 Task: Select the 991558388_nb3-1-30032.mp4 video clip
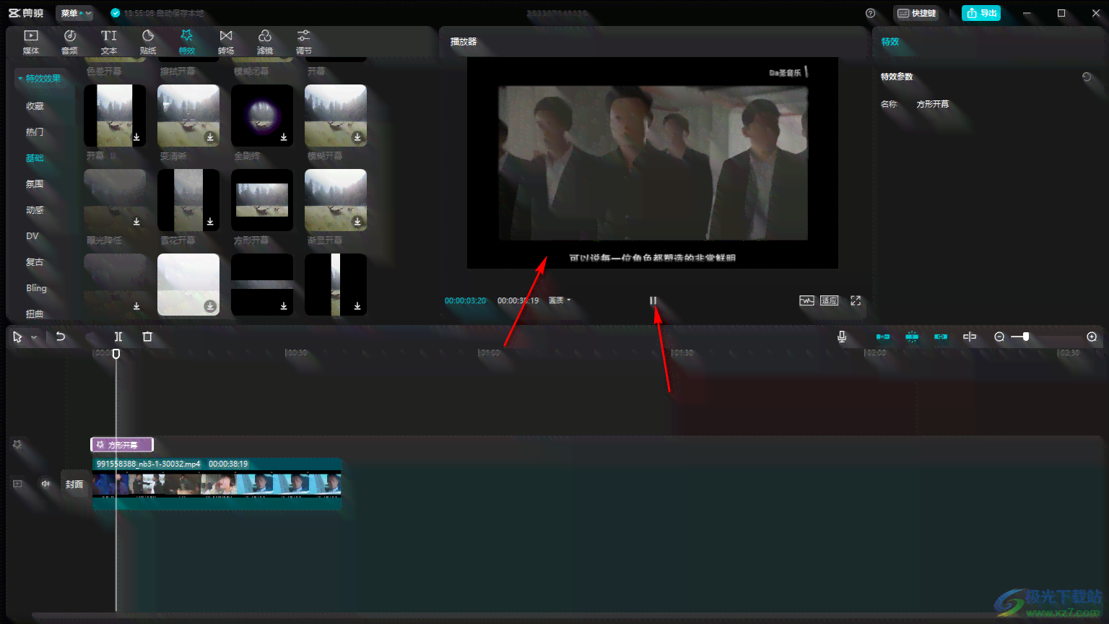[x=217, y=484]
